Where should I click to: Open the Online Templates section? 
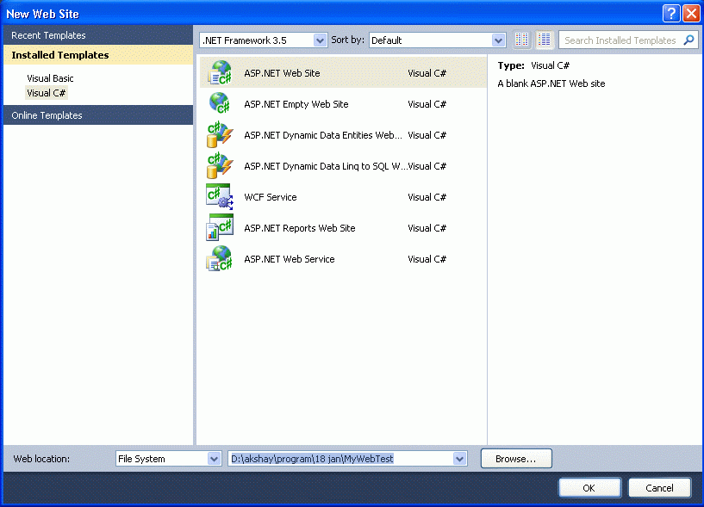tap(98, 115)
